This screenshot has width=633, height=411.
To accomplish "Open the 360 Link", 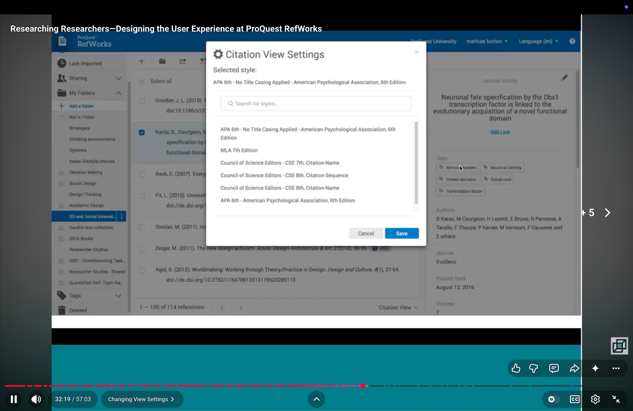I will 500,132.
